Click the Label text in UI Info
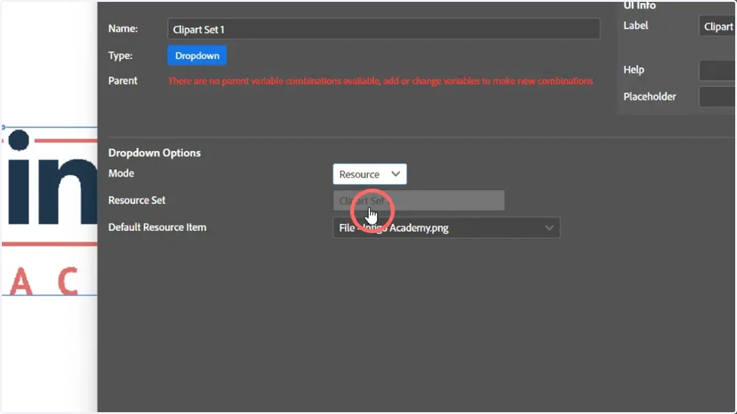The height and width of the screenshot is (414, 737). 636,25
